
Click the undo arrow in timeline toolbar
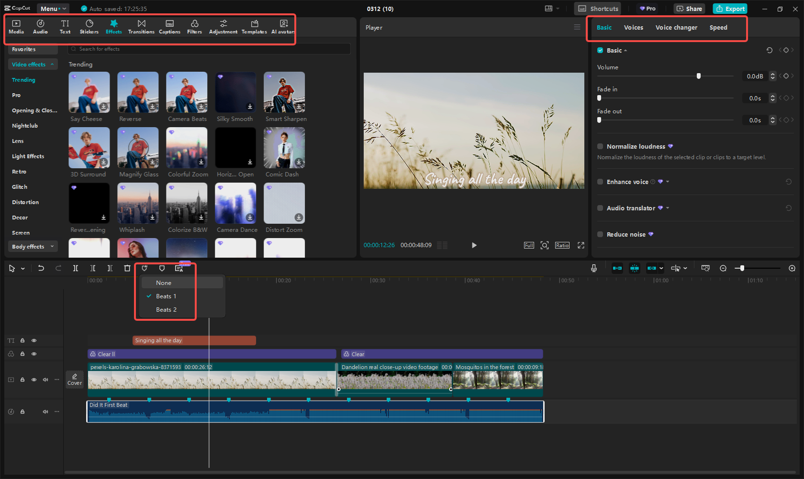click(41, 268)
